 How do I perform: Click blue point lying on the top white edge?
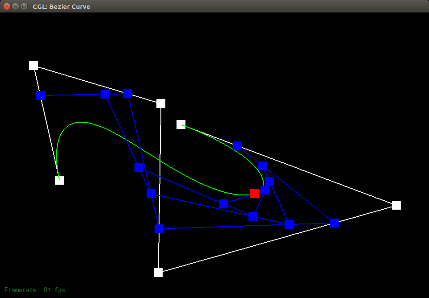128,94
